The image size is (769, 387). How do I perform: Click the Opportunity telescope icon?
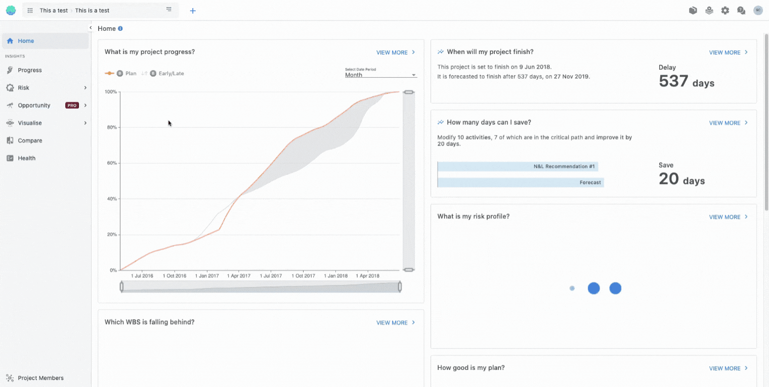(10, 106)
